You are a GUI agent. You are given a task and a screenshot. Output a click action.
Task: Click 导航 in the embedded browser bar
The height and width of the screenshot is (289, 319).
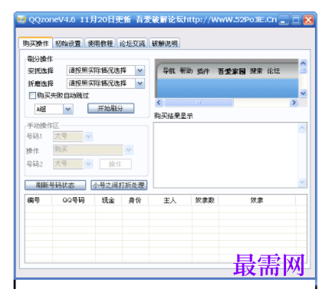(x=169, y=71)
